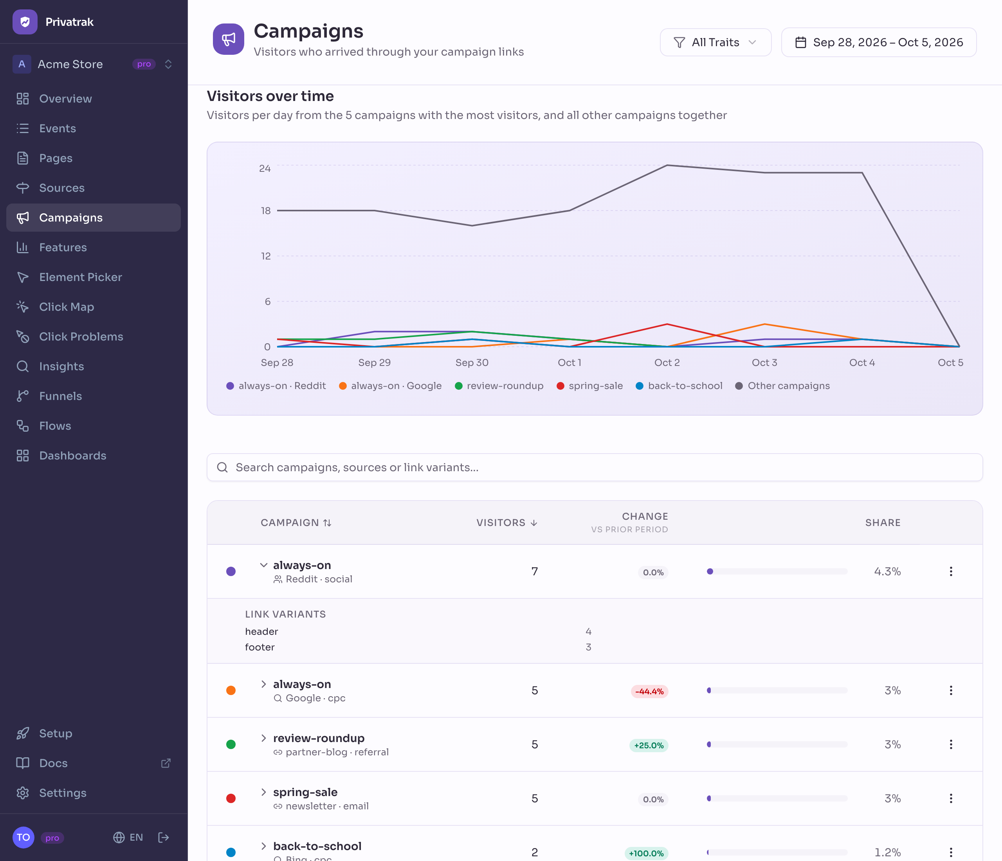Click the Change vs prior period header

pos(630,522)
